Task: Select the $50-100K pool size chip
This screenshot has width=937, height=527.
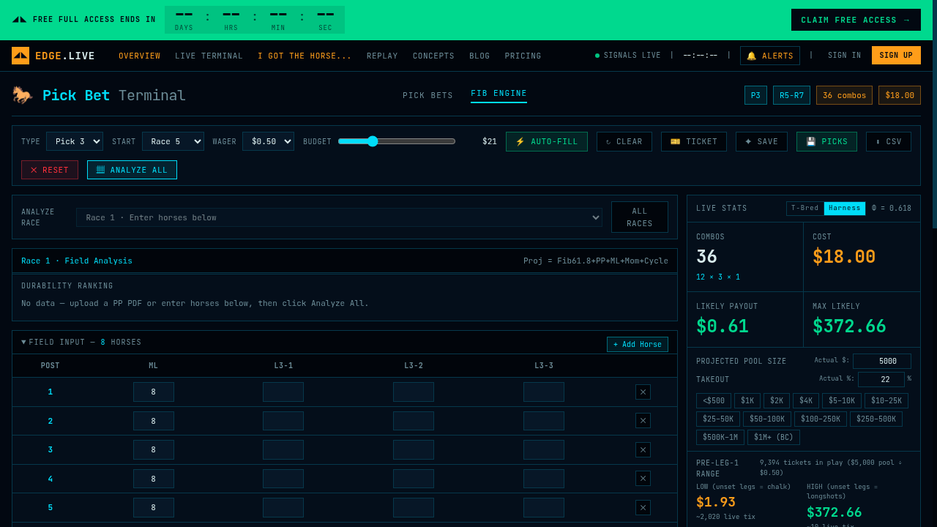Action: tap(767, 419)
